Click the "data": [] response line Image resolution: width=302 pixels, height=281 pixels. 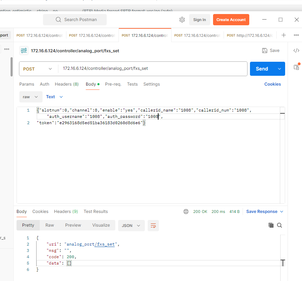[x=59, y=263]
